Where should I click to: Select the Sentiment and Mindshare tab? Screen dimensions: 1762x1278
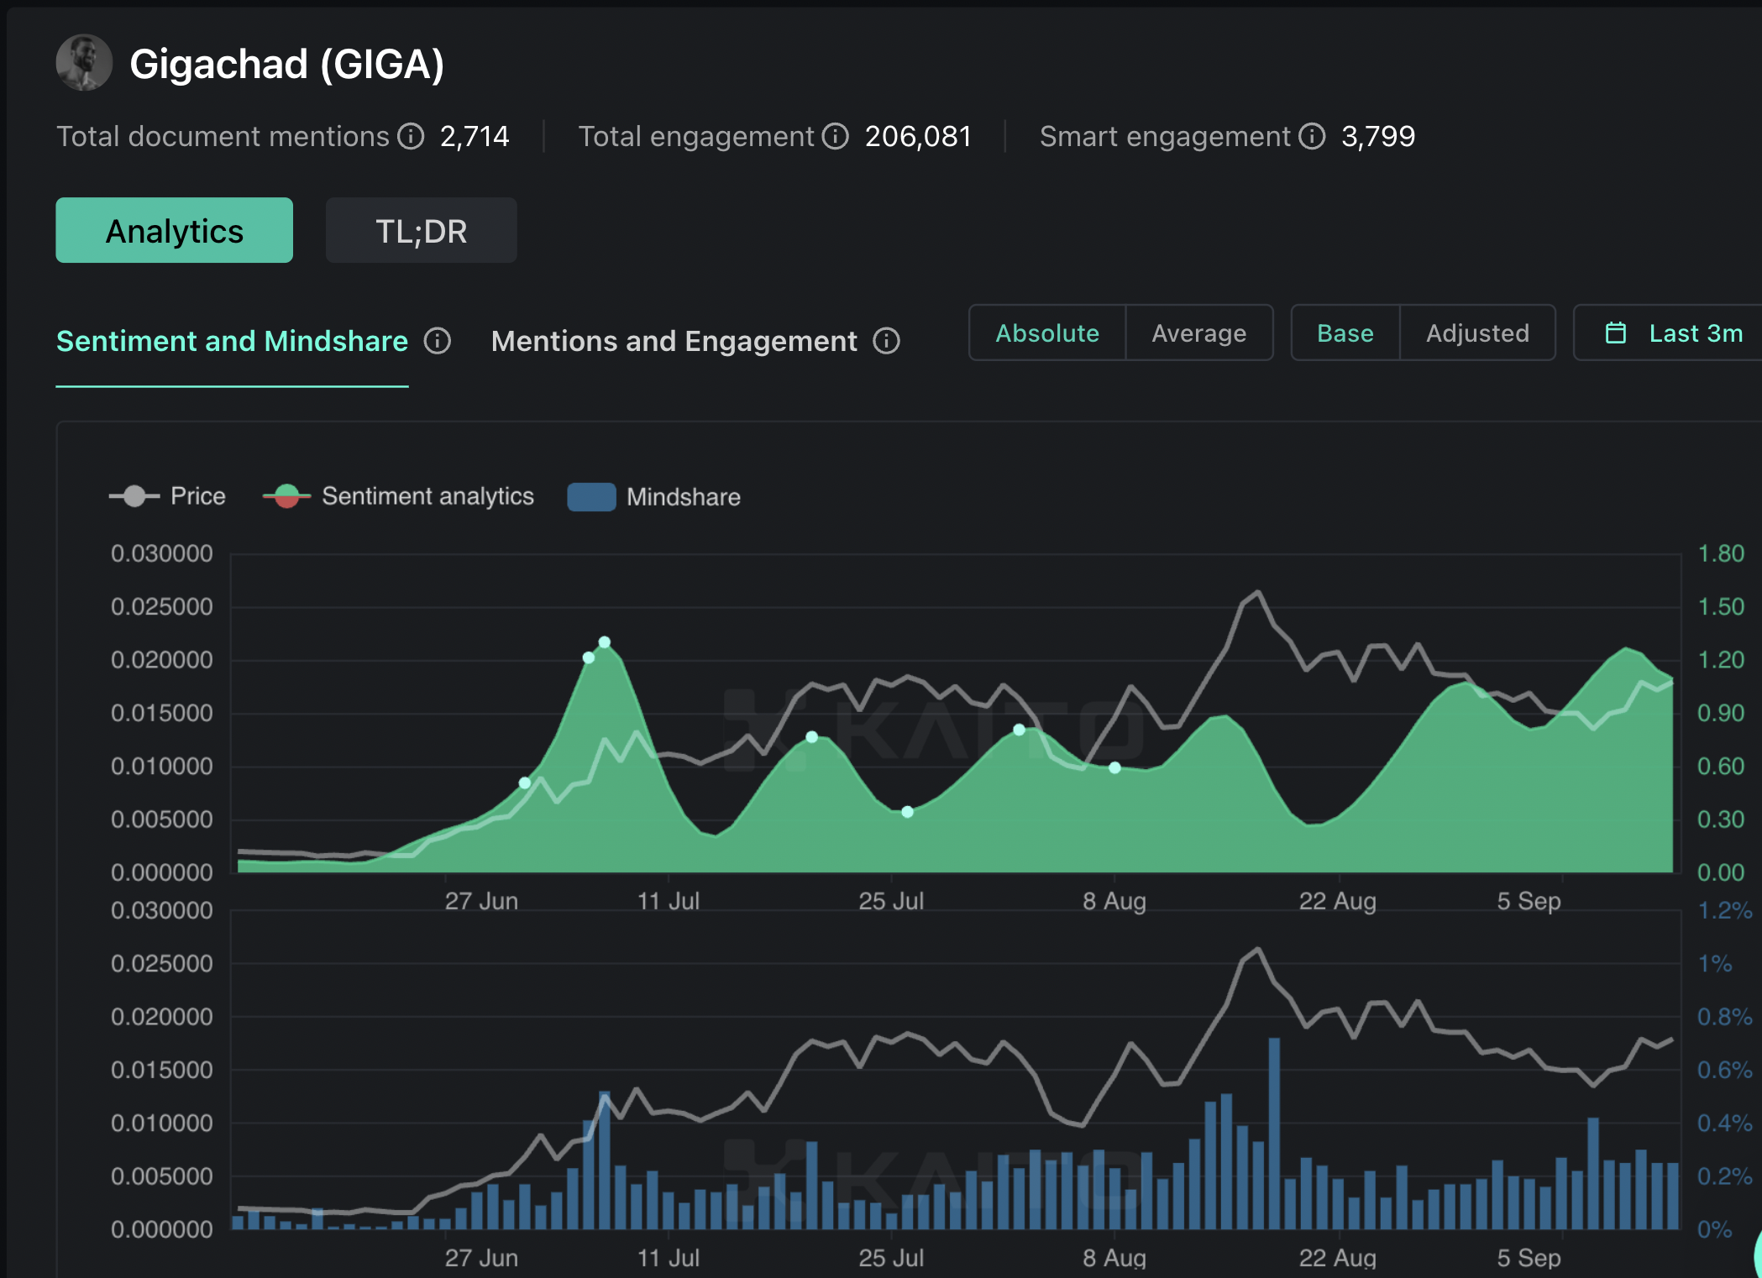pos(233,342)
